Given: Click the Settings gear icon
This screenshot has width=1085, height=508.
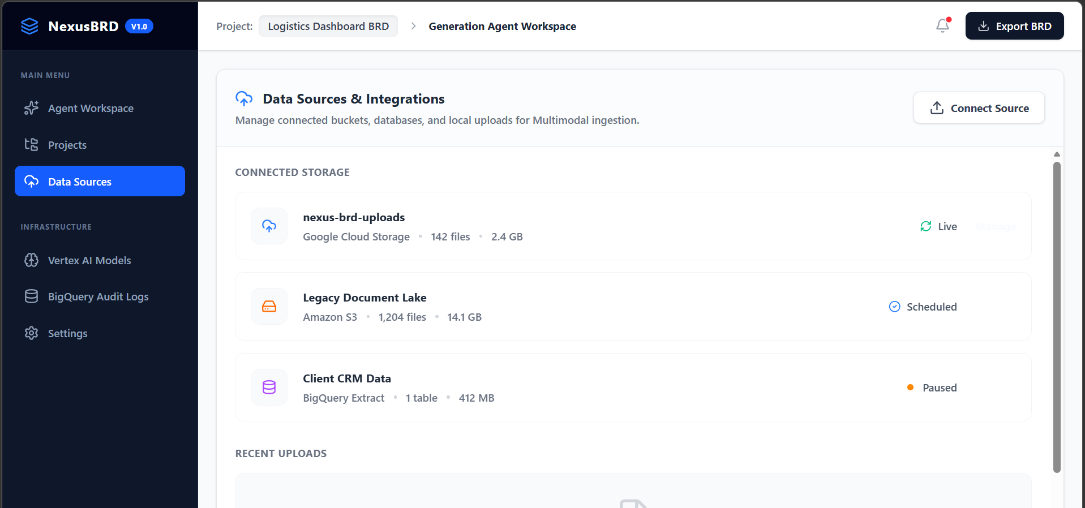Looking at the screenshot, I should coord(32,333).
